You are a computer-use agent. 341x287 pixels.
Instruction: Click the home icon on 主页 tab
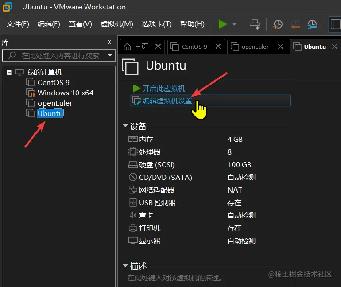click(127, 47)
